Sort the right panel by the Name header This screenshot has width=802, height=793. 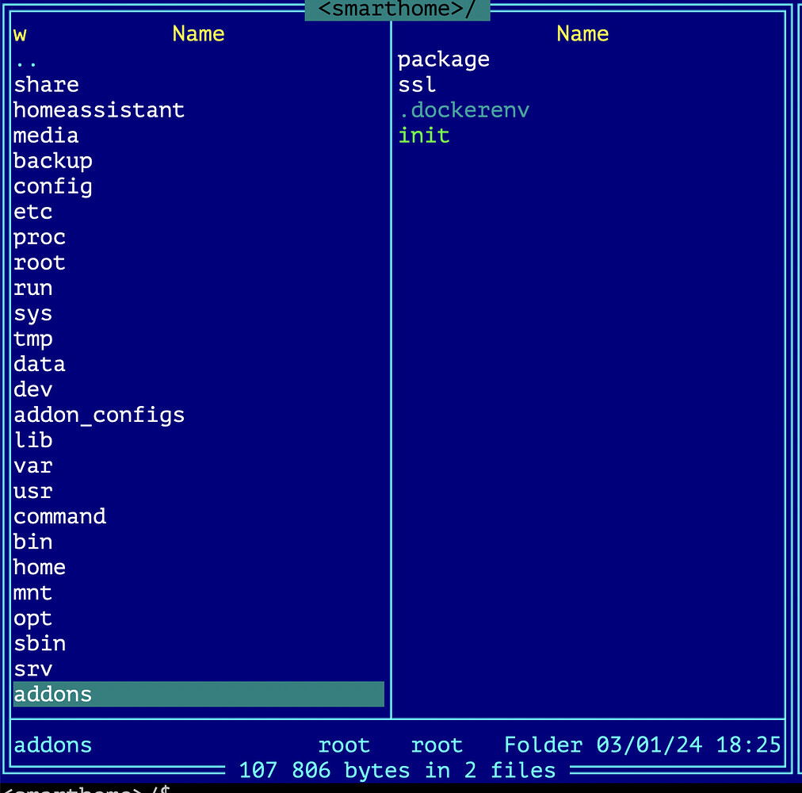(582, 33)
